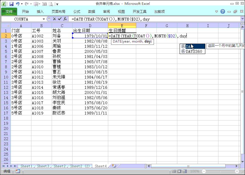Switch to the 数据 ribbon tab

click(92, 12)
